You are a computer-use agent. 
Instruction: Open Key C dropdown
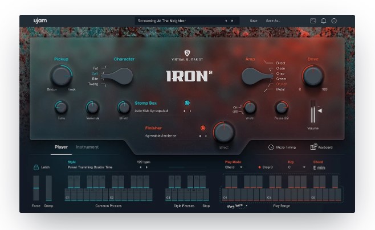point(296,167)
